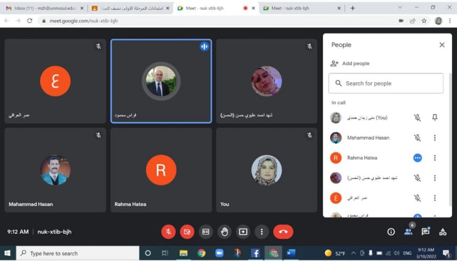The width and height of the screenshot is (457, 261).
Task: Toggle the camera off button
Action: click(187, 232)
